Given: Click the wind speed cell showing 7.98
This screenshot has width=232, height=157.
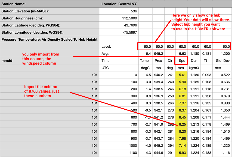Looking at the screenshot, I should click(x=182, y=139).
